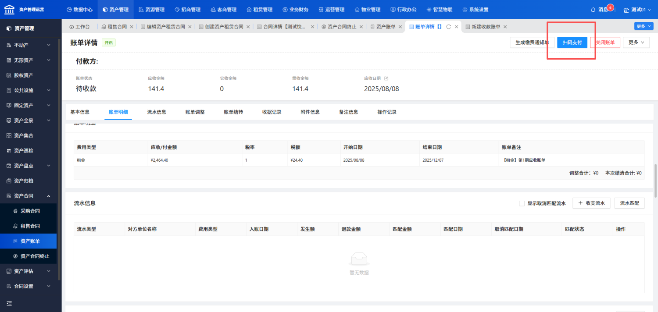
Task: Click the 开启 status tag
Action: [109, 43]
